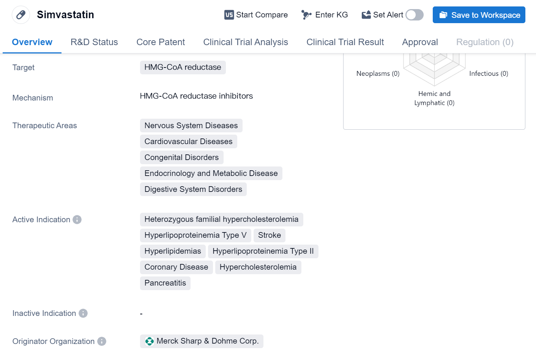The image size is (536, 358).
Task: Select the Approval tab
Action: (420, 42)
